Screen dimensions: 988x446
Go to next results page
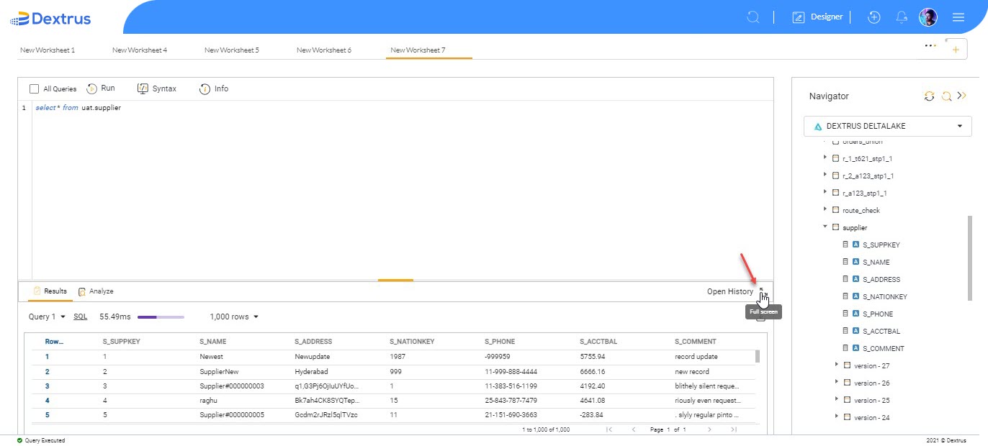tap(709, 429)
